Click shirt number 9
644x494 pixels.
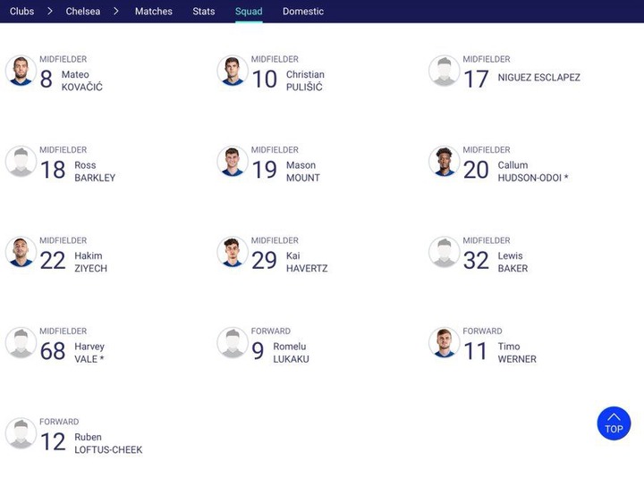[x=258, y=351]
